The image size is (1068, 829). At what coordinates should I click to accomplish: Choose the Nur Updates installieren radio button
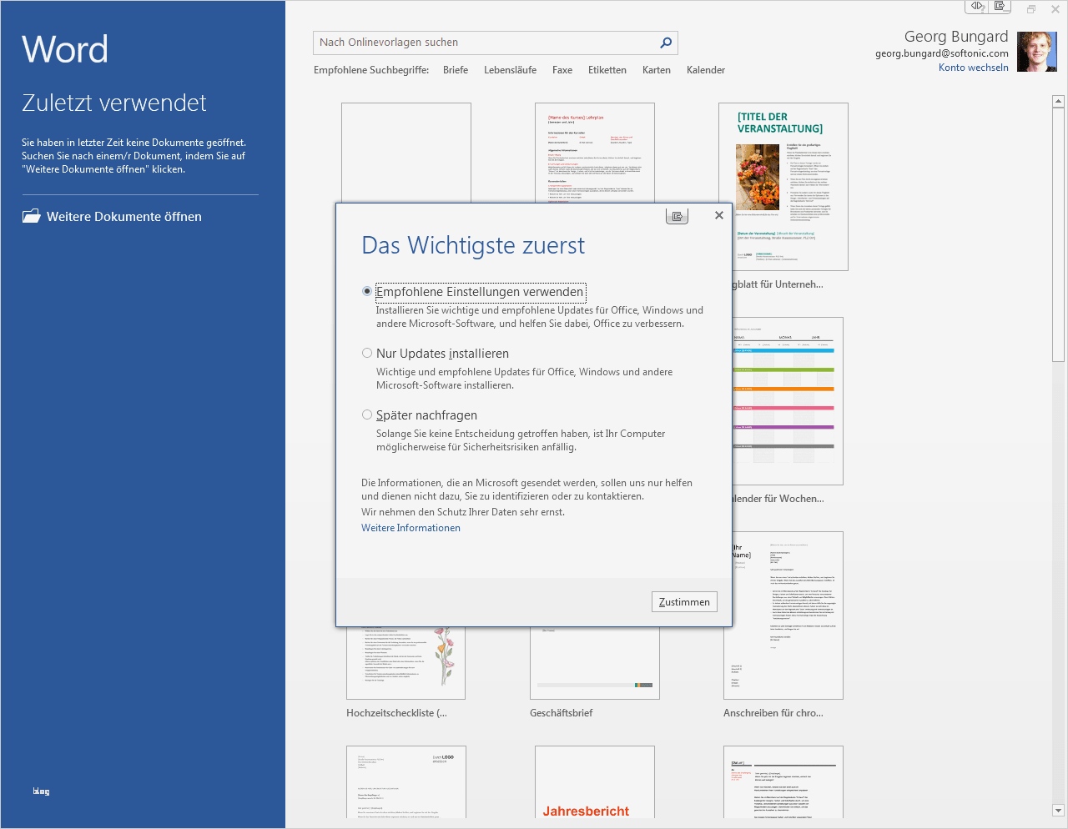click(367, 354)
